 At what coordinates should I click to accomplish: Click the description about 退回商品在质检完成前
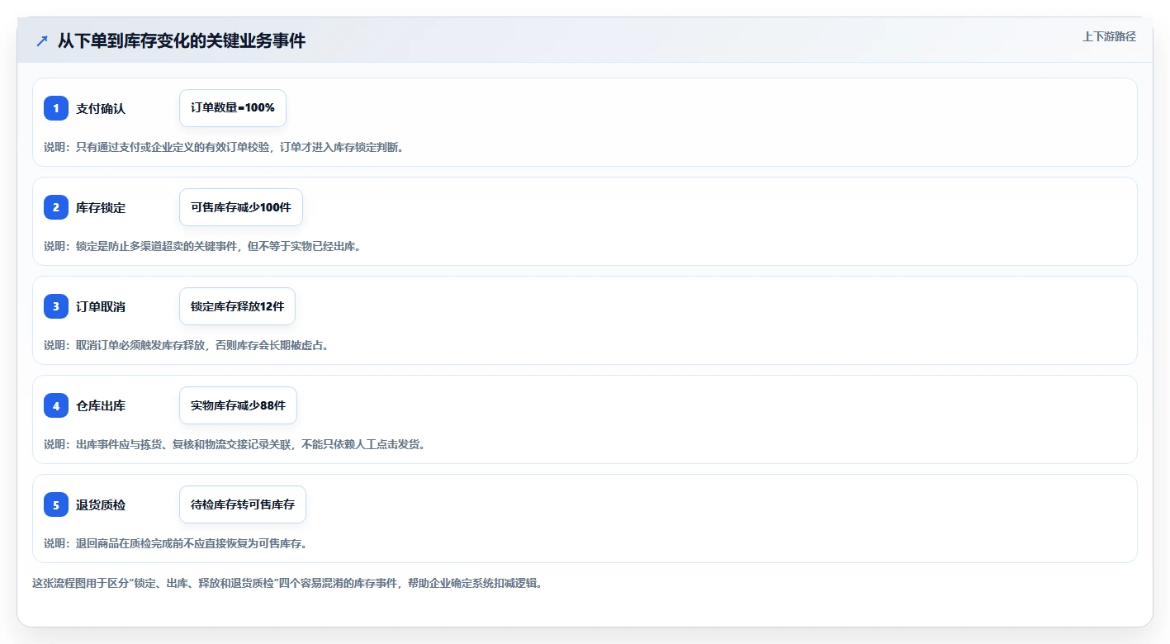pos(176,543)
